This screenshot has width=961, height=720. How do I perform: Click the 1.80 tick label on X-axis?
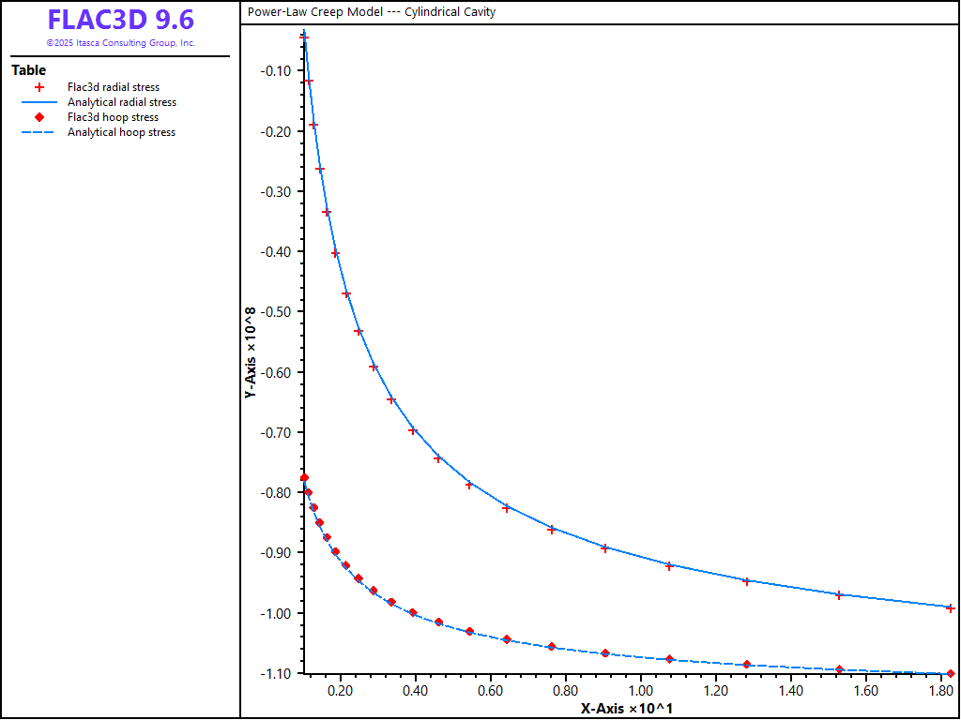coord(940,691)
